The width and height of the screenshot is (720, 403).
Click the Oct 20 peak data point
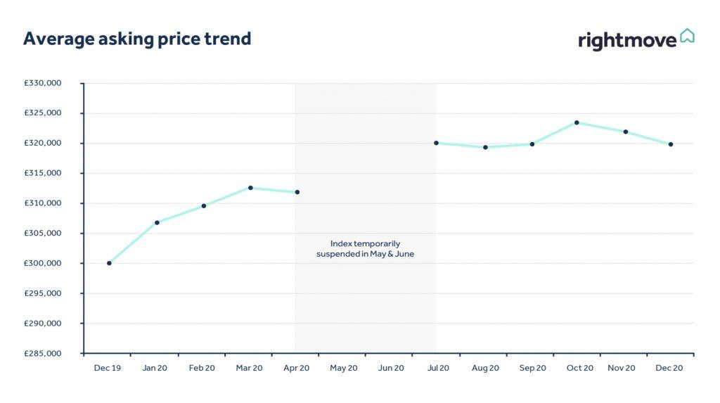(577, 122)
